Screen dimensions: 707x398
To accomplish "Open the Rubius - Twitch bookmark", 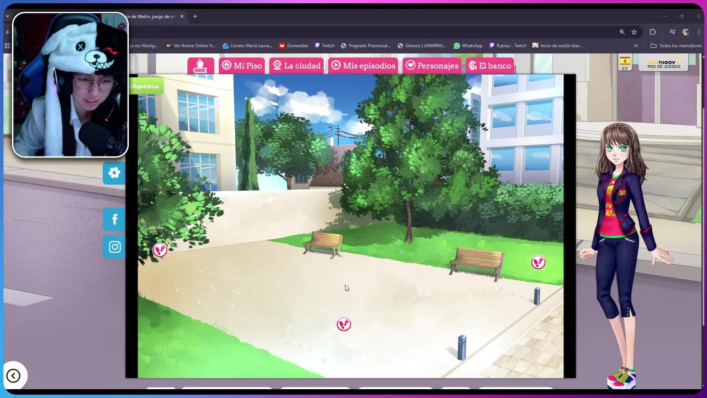I will 508,46.
